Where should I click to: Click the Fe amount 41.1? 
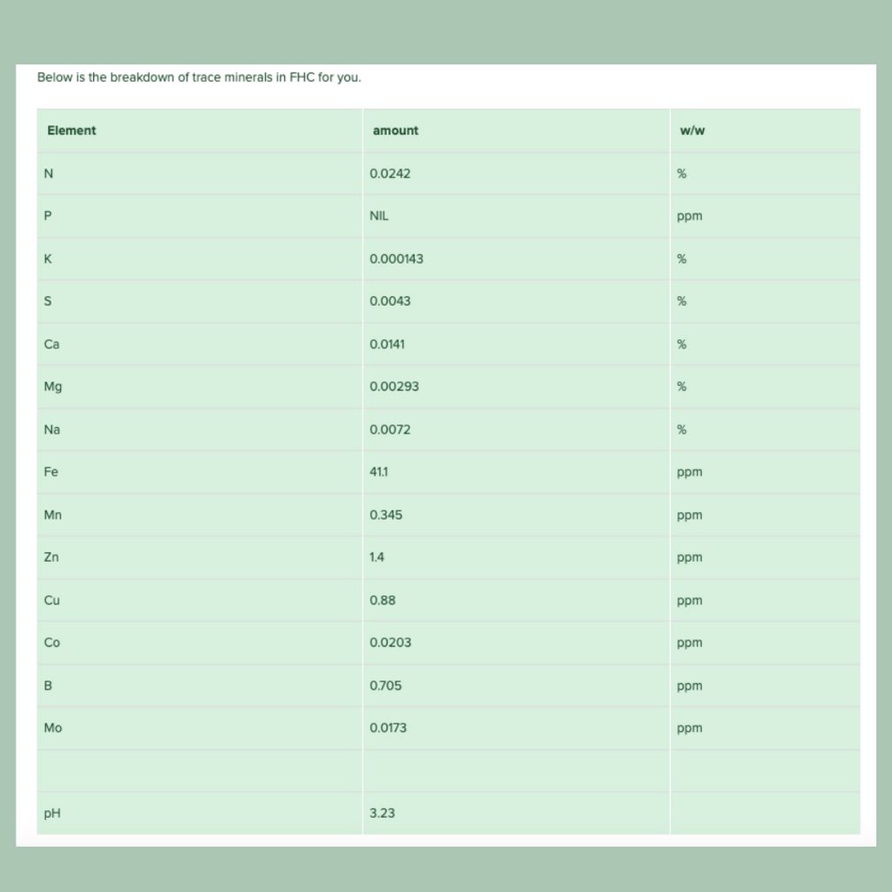[379, 471]
